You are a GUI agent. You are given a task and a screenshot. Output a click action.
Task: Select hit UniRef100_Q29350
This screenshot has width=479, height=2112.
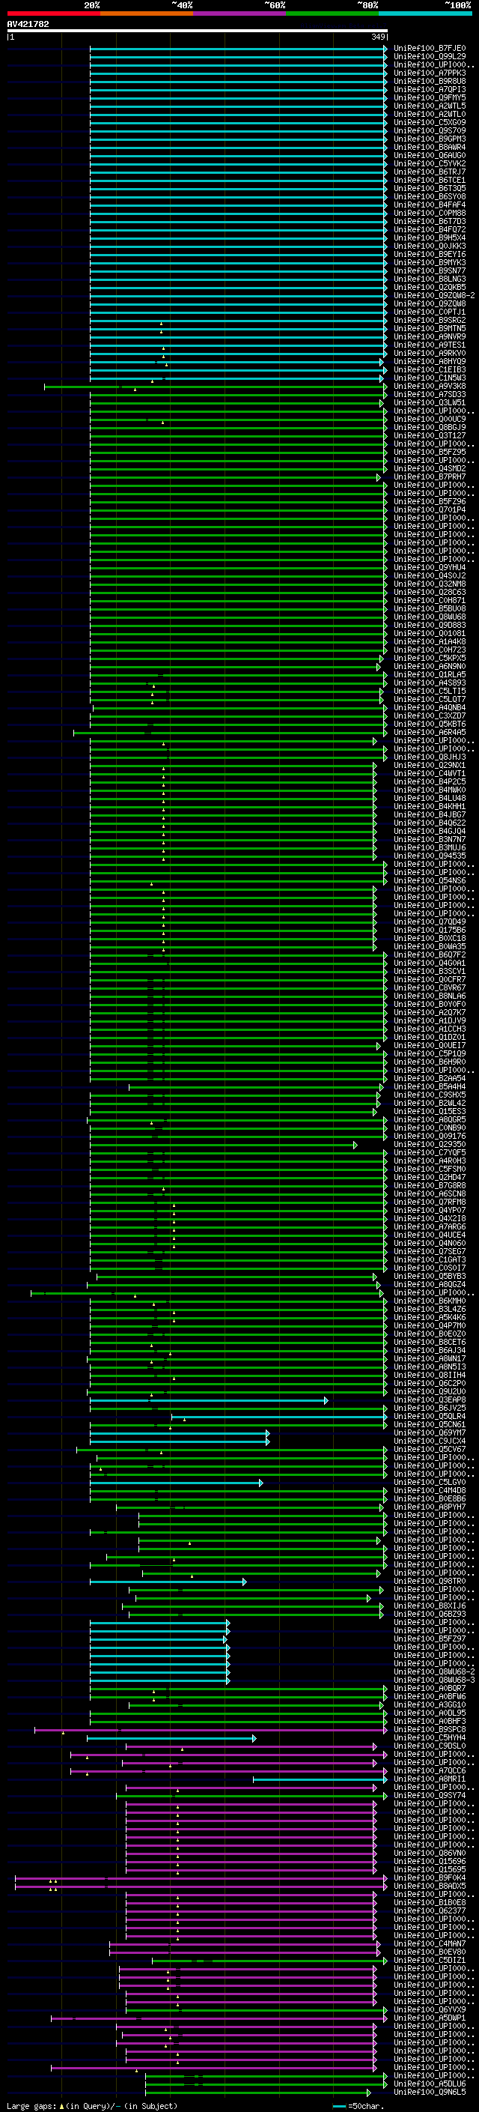tap(430, 1145)
